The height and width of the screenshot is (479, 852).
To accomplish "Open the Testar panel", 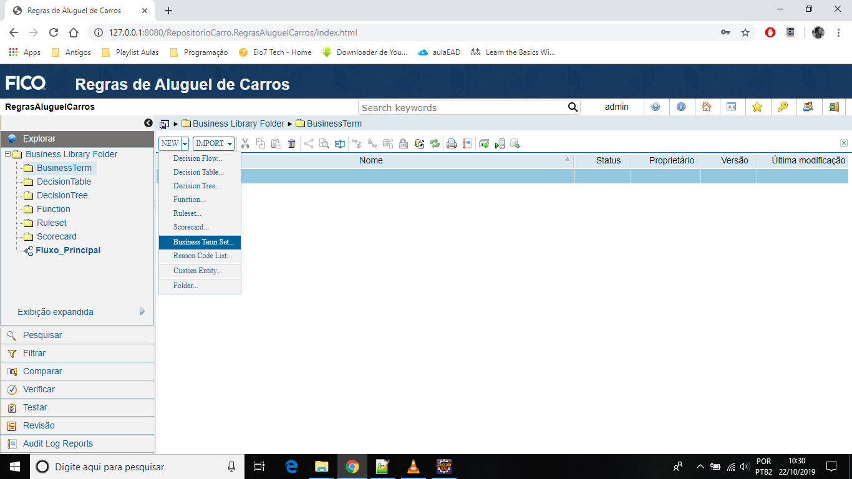I will pos(77,407).
